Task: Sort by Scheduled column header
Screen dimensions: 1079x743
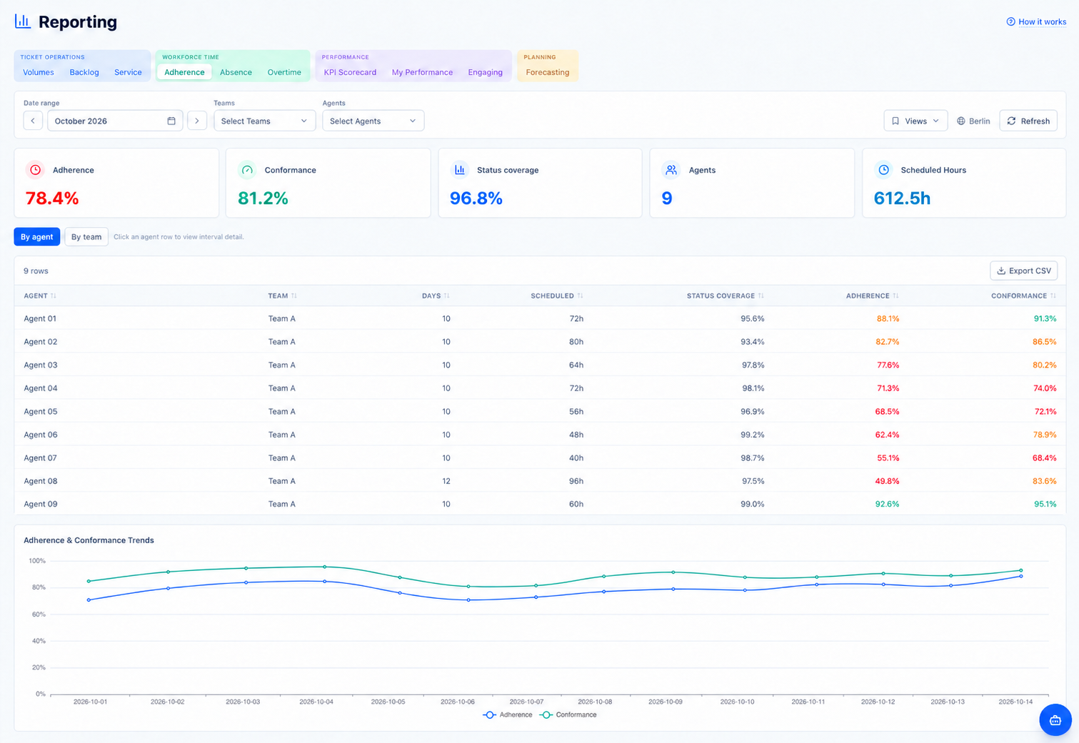Action: pos(557,295)
